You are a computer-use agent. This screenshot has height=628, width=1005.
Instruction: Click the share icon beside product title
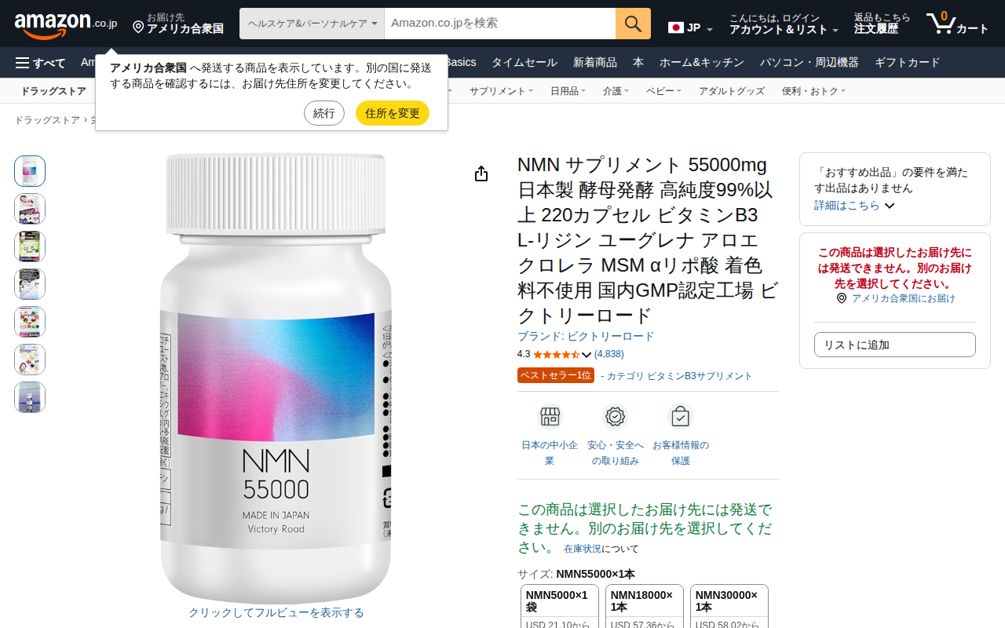point(481,173)
